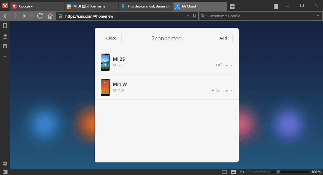
Task: Toggle the side panel visibility
Action: click(x=5, y=172)
